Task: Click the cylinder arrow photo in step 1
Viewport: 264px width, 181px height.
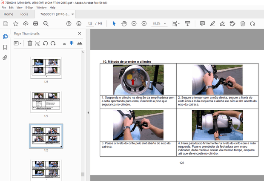Action: (x=138, y=80)
